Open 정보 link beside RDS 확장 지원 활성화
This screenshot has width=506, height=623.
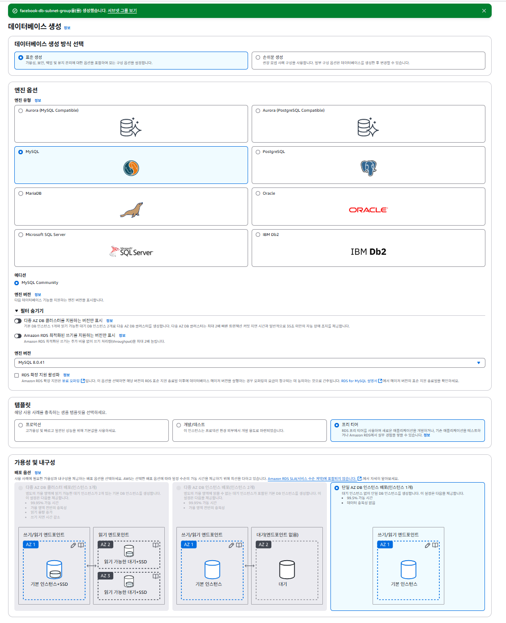pos(66,375)
